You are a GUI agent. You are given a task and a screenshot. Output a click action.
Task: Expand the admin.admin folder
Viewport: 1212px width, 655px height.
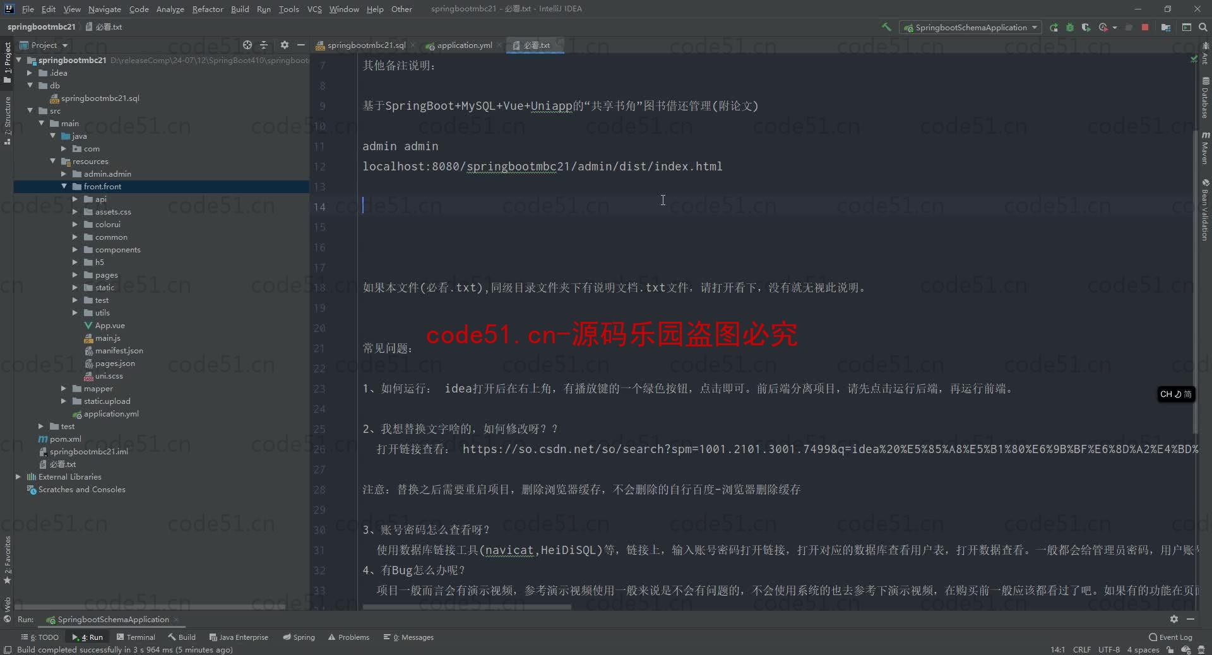[64, 174]
